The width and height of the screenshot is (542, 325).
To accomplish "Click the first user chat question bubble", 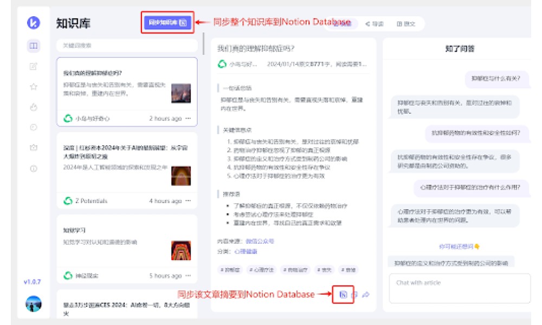I will coord(496,79).
